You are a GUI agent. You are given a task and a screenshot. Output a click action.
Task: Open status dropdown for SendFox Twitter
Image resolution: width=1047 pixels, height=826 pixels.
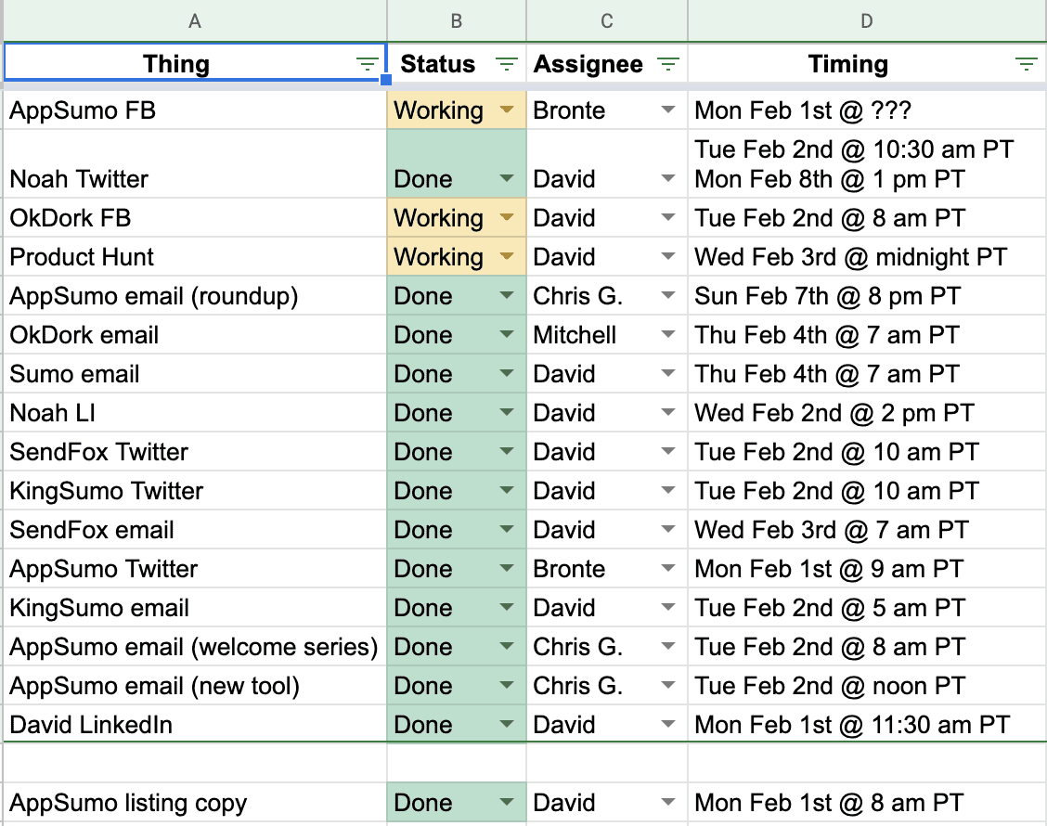507,451
